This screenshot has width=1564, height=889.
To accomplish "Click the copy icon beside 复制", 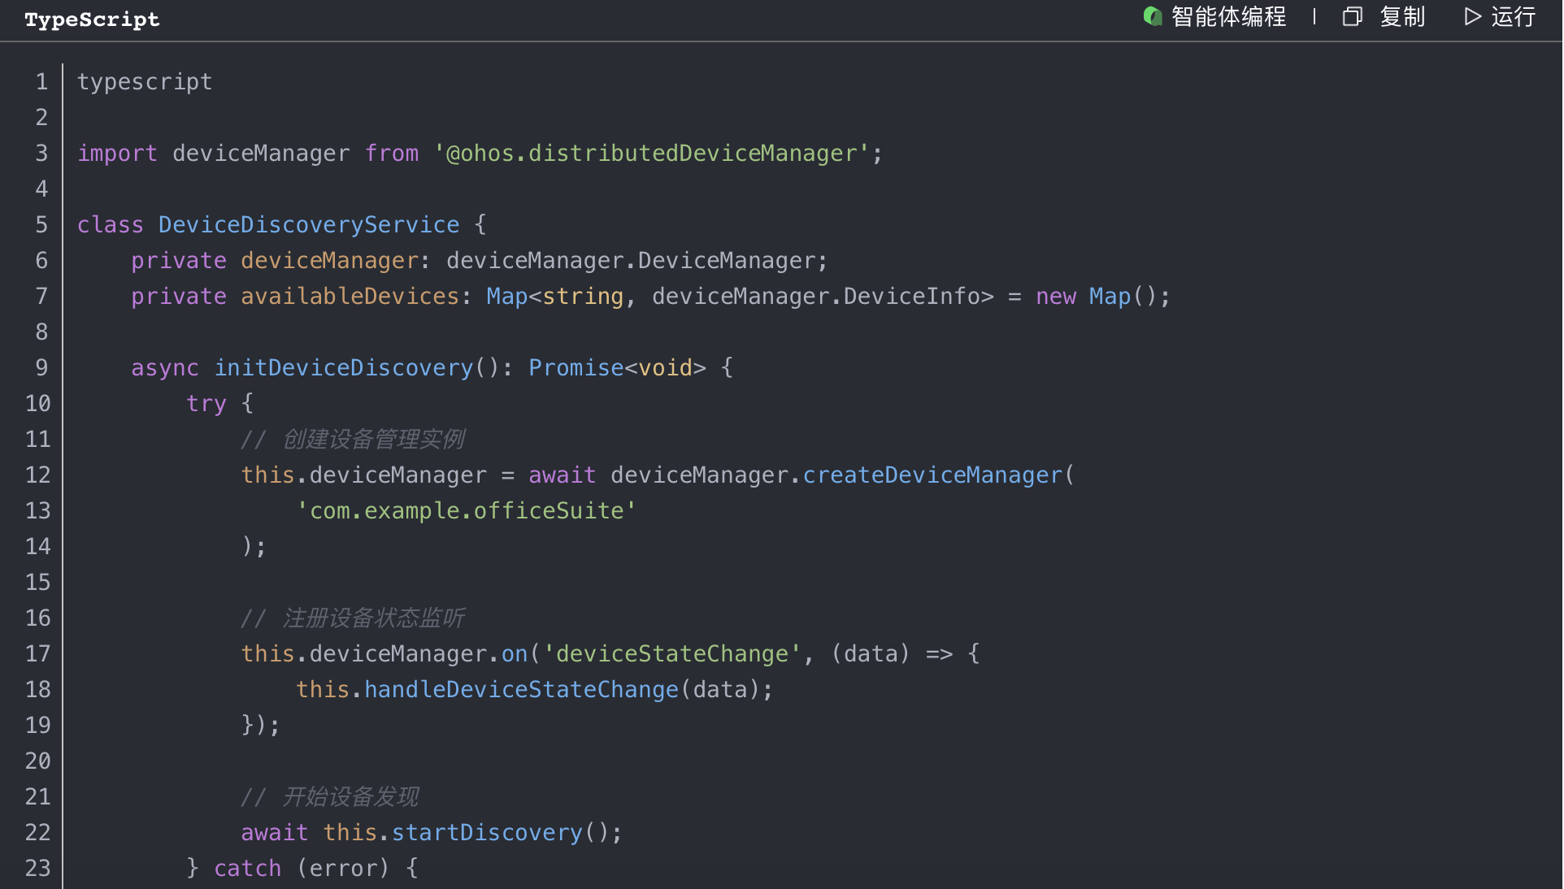I will 1352,16.
